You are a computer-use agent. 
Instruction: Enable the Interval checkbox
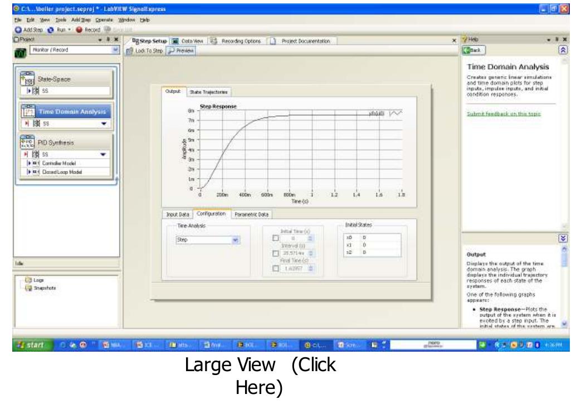tap(275, 253)
